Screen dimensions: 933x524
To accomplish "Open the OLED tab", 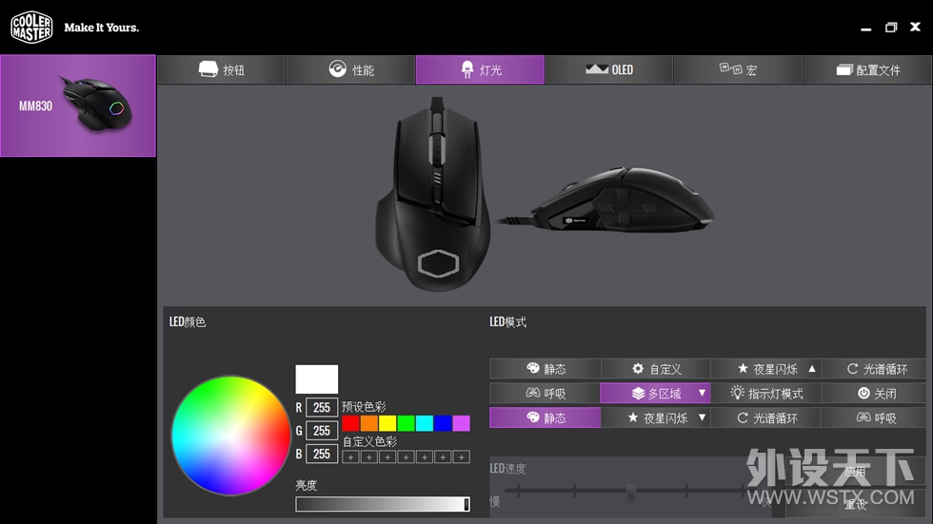I will point(609,70).
